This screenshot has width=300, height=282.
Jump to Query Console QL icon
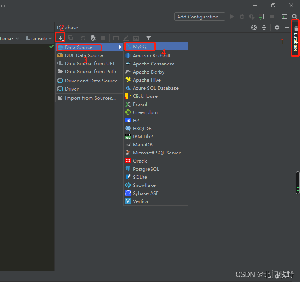coord(136,38)
